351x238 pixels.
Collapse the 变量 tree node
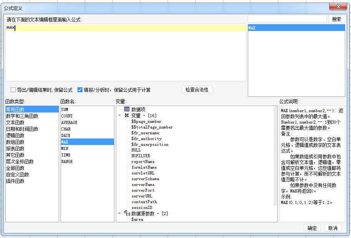pyautogui.click(x=120, y=116)
